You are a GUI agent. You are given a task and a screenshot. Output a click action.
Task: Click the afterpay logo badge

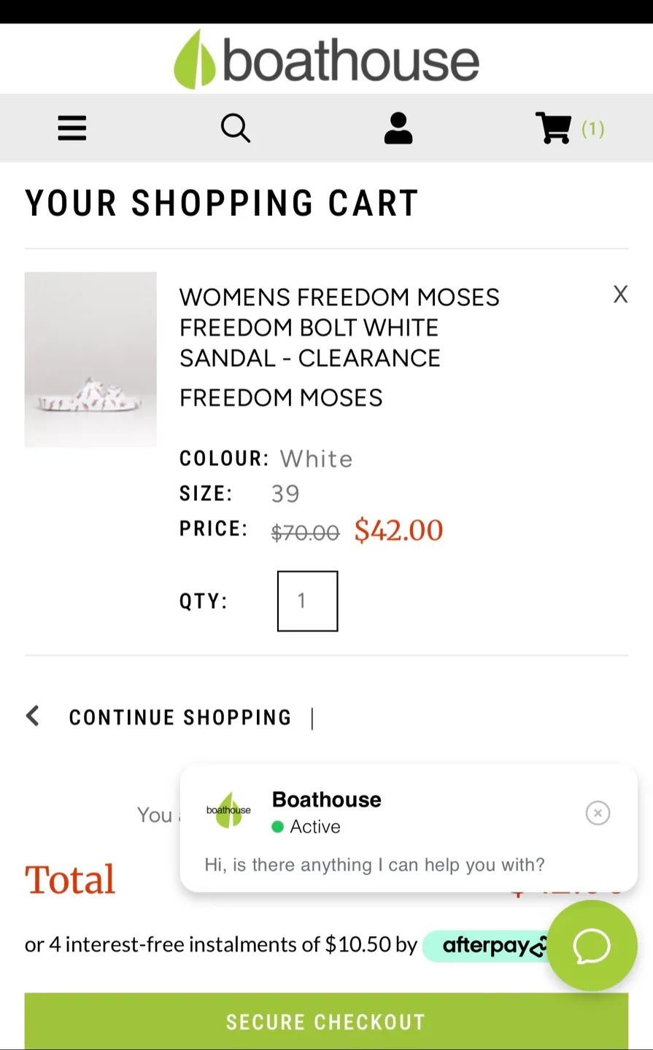click(x=485, y=946)
